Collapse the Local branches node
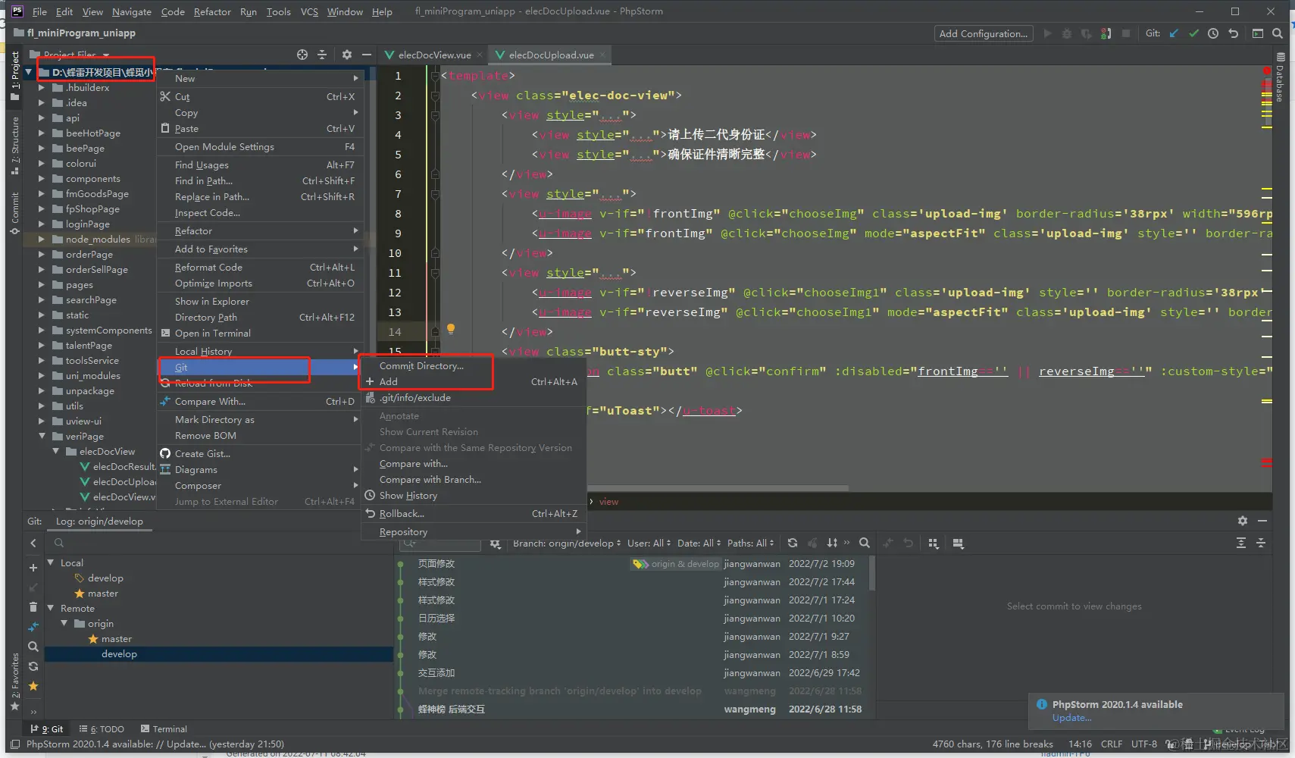 (x=51, y=562)
